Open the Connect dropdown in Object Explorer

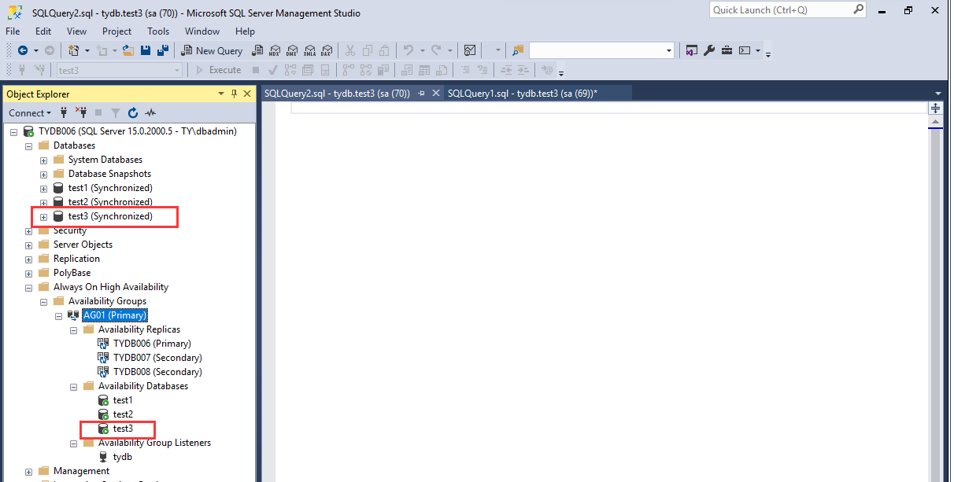[31, 113]
